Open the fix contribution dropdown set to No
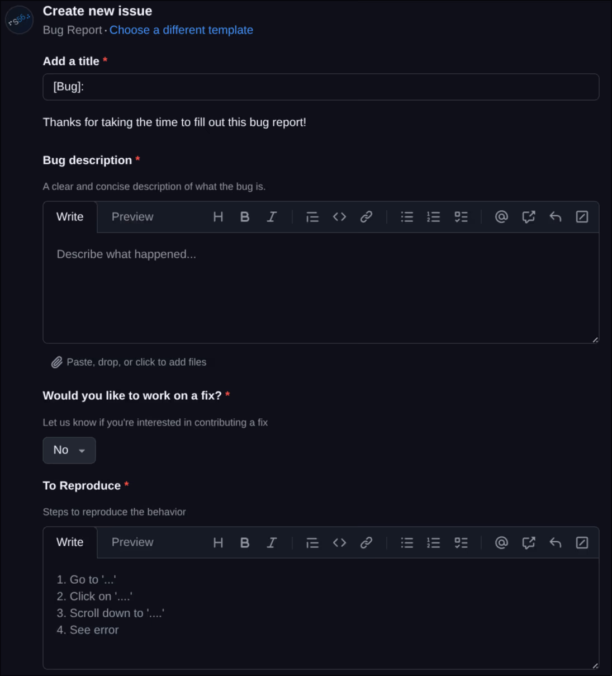The image size is (612, 676). [x=69, y=450]
